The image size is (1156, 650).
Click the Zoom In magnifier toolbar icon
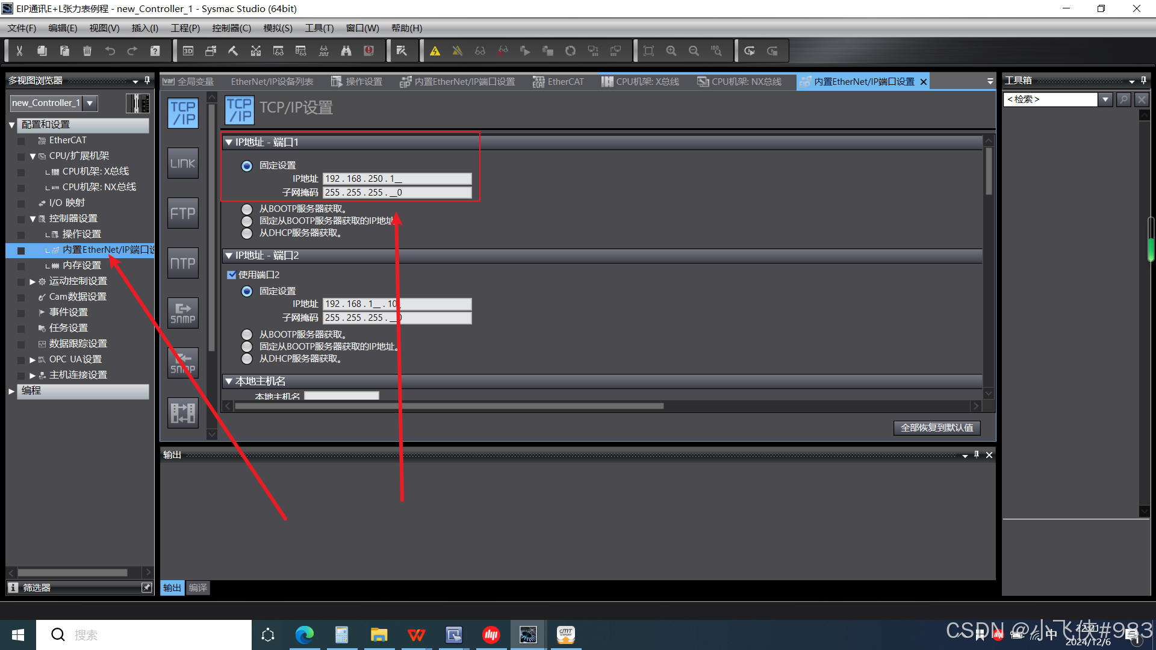click(671, 51)
